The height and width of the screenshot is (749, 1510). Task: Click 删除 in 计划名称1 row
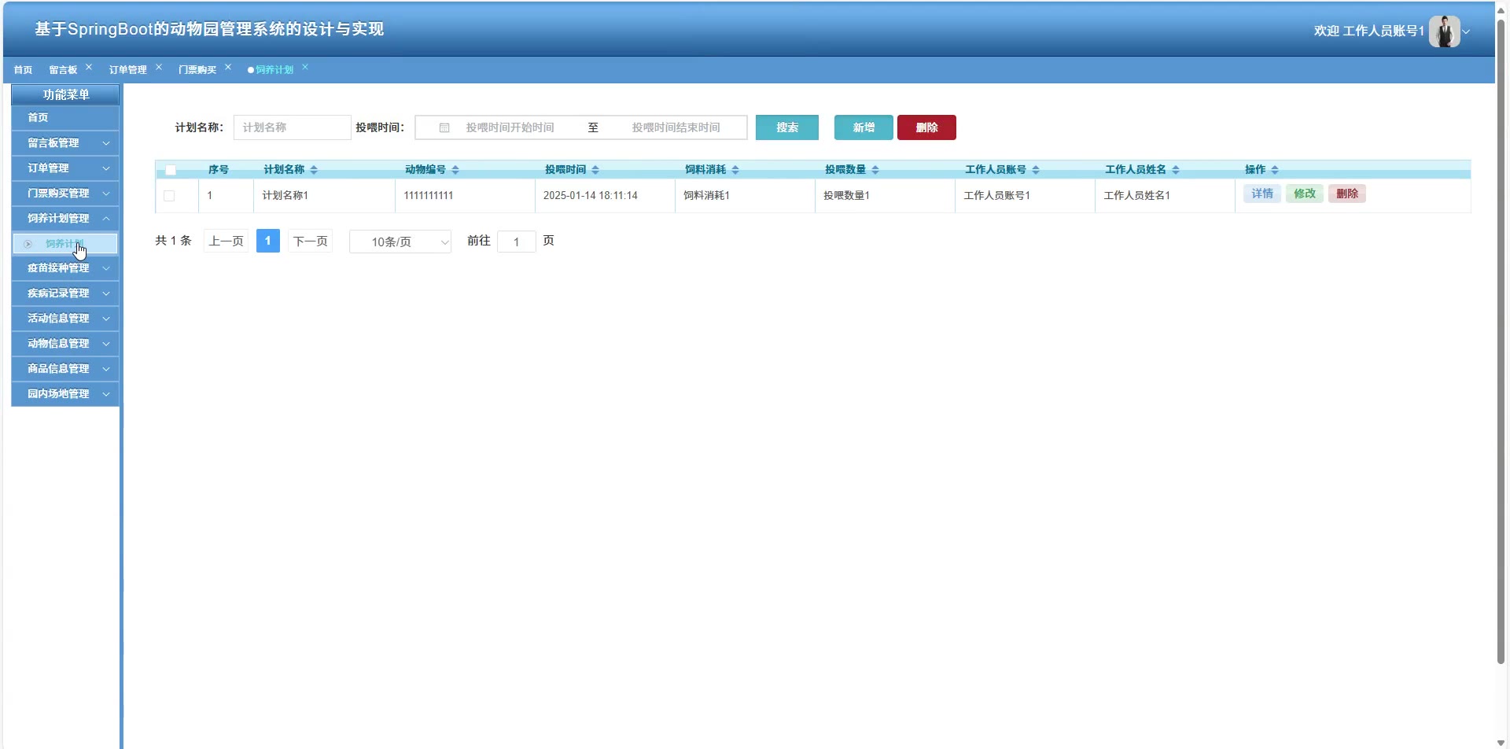tap(1347, 194)
